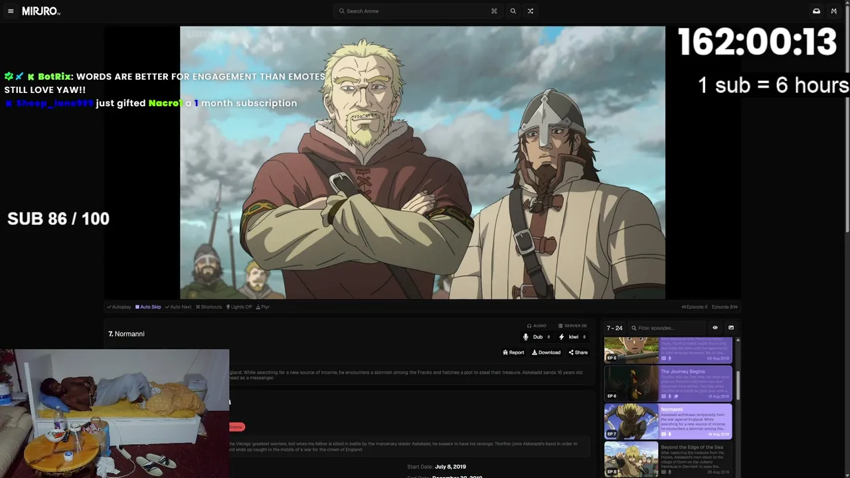This screenshot has width=850, height=478.
Task: Click the red Drama genre tag
Action: 236,427
